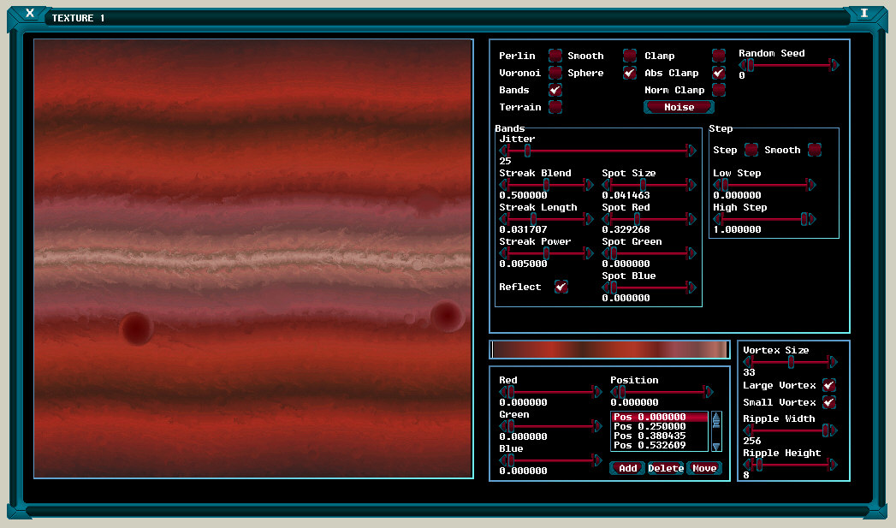Viewport: 896px width, 528px height.
Task: Enable the Voronoi noise checkbox
Action: [555, 73]
